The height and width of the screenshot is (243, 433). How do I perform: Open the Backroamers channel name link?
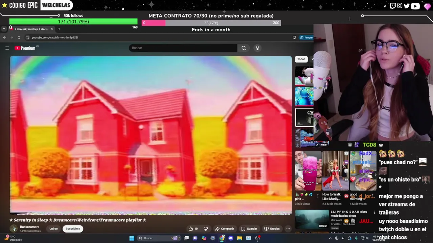click(29, 227)
